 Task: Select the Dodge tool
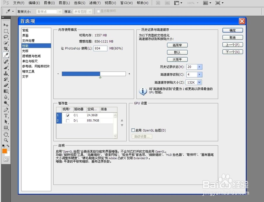point(6,103)
